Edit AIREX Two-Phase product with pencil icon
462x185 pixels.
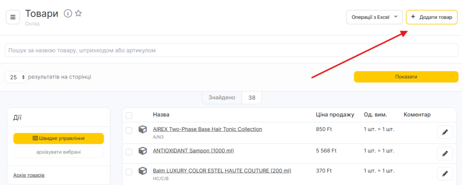coord(444,132)
